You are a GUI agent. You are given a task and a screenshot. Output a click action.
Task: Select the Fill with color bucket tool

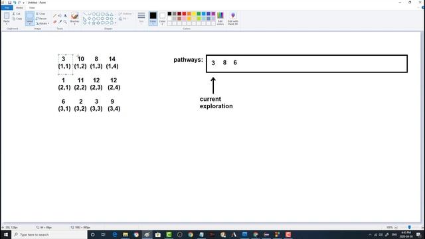(x=60, y=16)
